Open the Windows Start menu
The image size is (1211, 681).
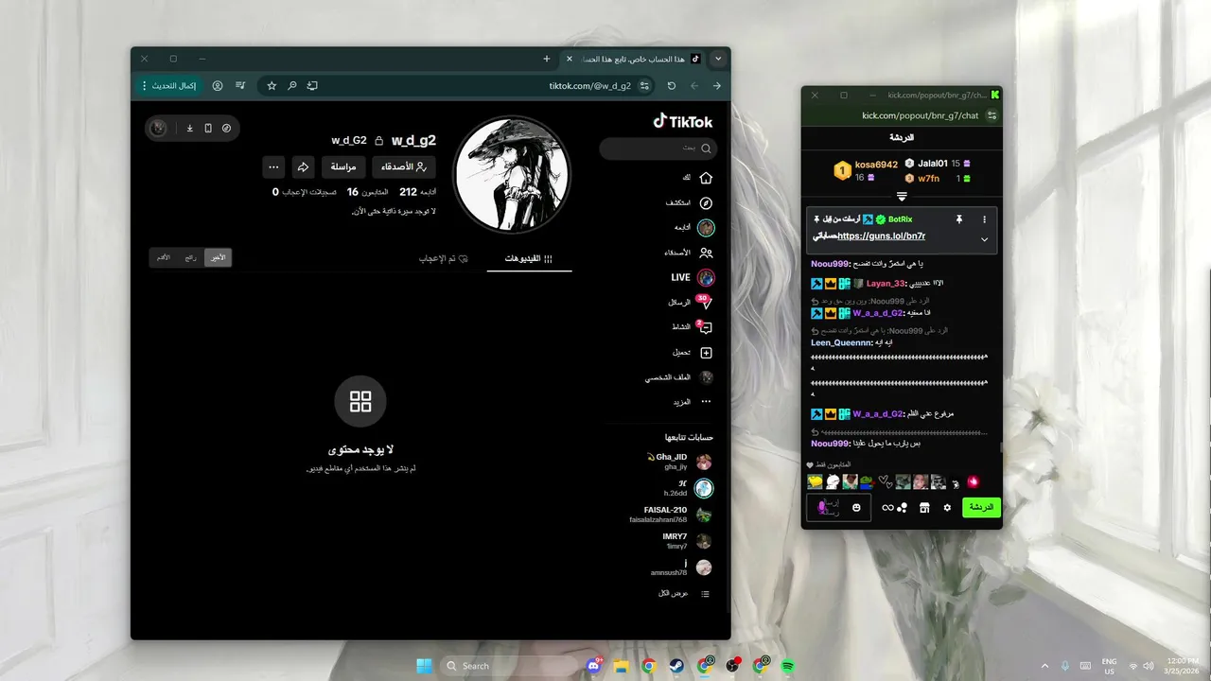[x=423, y=666]
